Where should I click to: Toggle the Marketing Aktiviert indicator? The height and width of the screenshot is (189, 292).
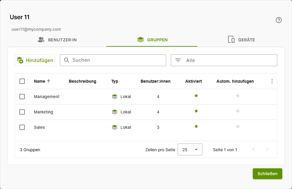[196, 111]
